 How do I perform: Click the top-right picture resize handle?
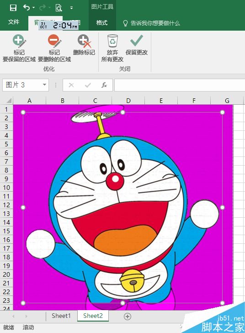222,112
